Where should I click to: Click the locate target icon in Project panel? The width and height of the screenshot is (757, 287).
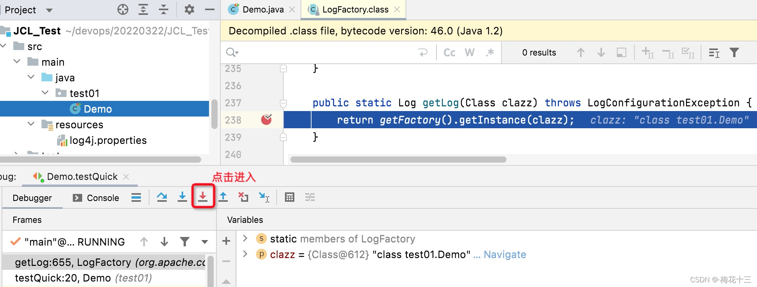pos(123,9)
